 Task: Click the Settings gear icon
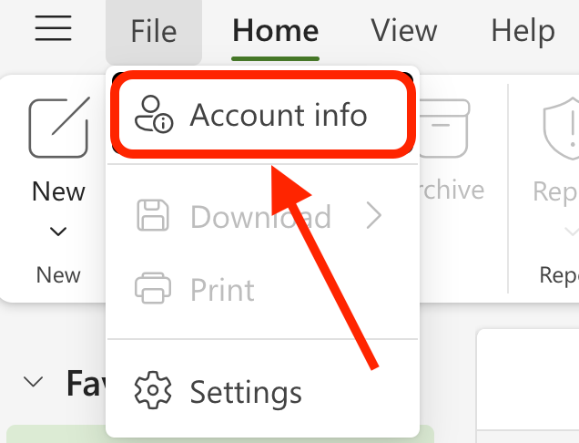coord(153,390)
